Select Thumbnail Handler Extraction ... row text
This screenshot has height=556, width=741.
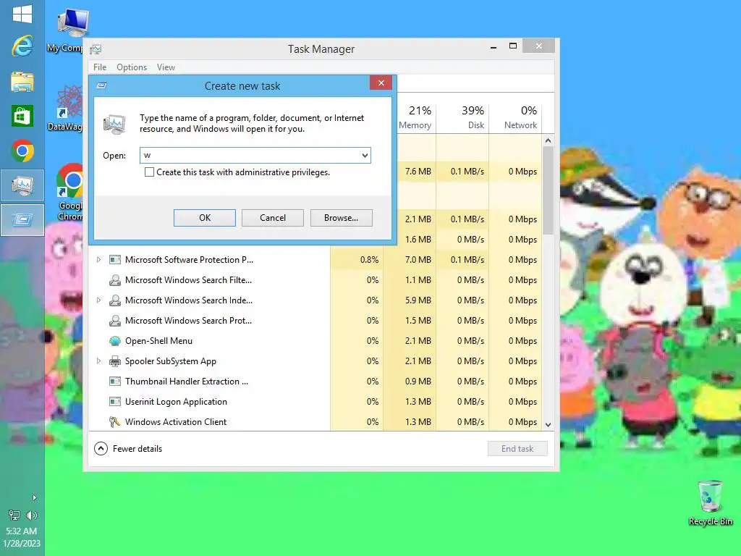tap(187, 381)
